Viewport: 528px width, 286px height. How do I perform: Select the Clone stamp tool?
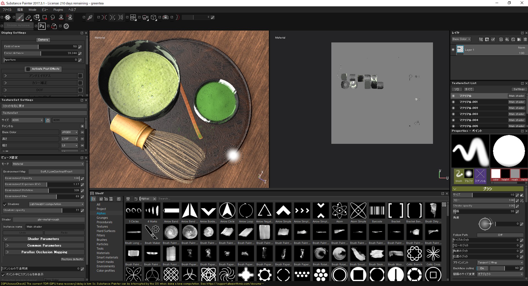coord(61,17)
